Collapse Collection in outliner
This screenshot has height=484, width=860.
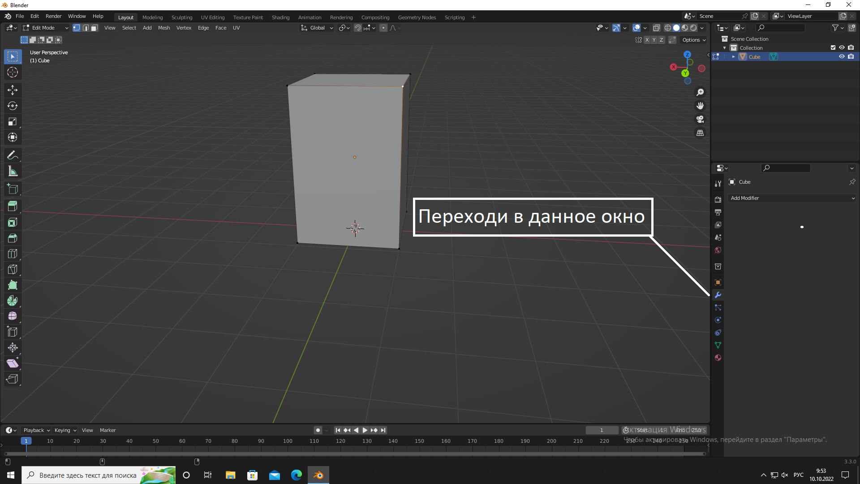coord(725,48)
